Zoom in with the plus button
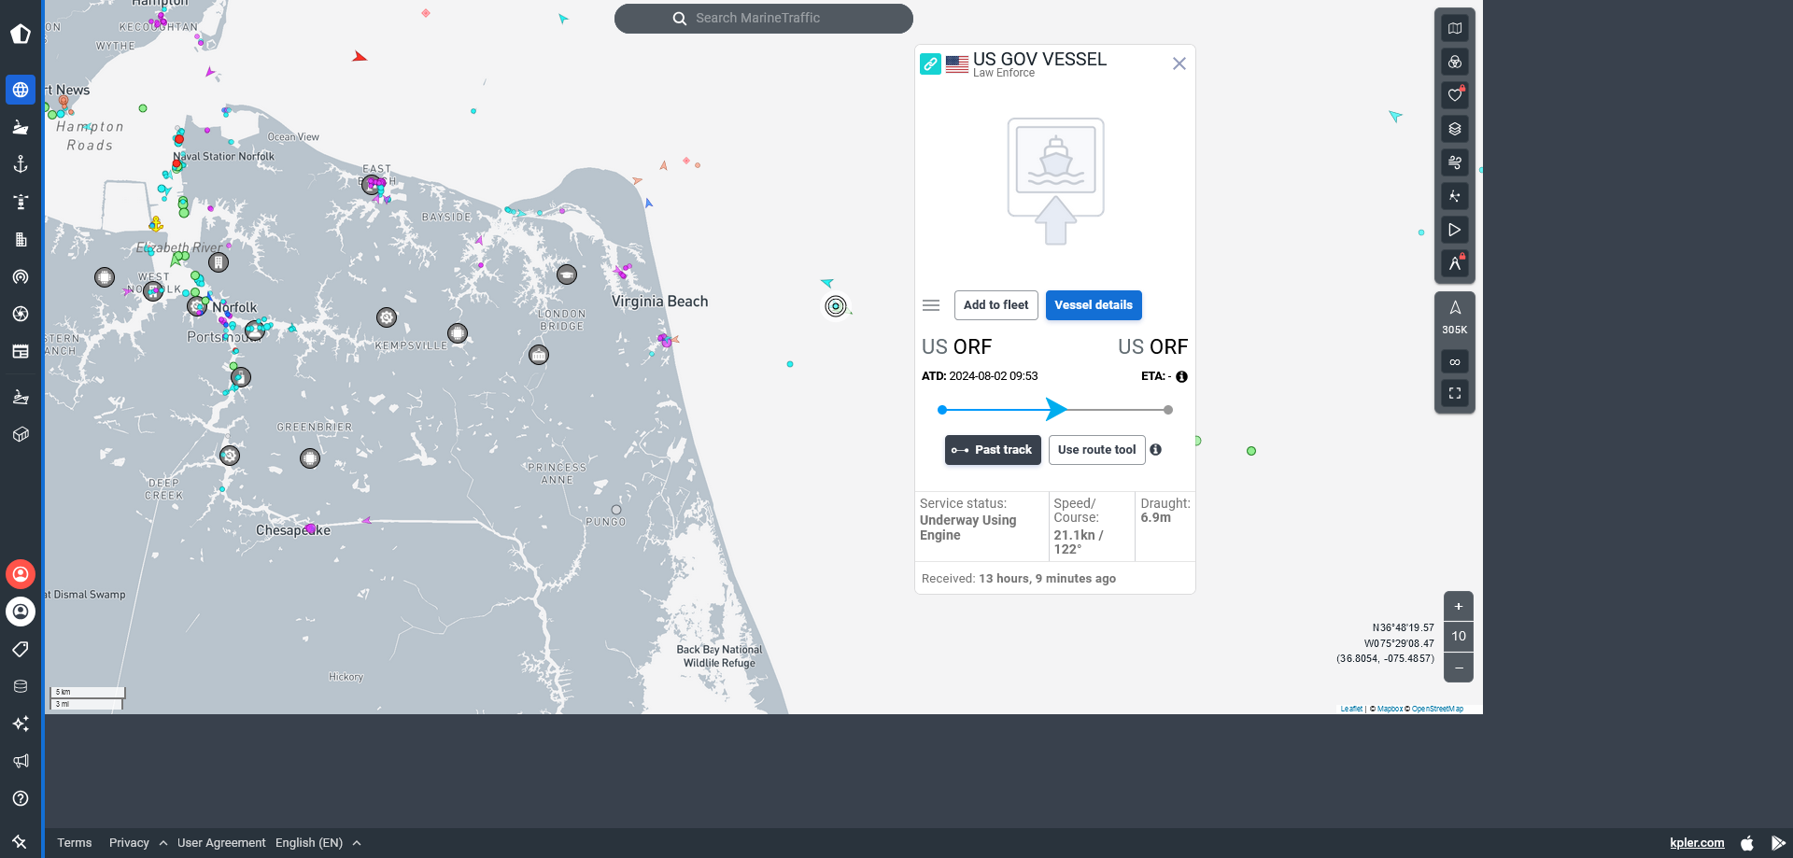Screen dimensions: 1793x858 pyautogui.click(x=1459, y=606)
